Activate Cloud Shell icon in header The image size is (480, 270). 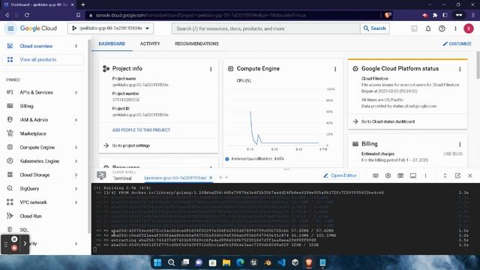click(x=414, y=28)
